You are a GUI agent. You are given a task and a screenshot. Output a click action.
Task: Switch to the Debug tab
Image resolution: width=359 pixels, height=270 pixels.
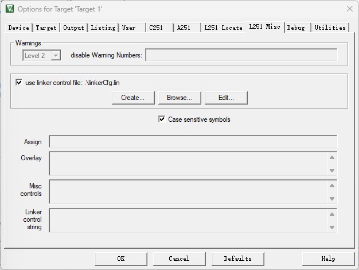pyautogui.click(x=298, y=28)
